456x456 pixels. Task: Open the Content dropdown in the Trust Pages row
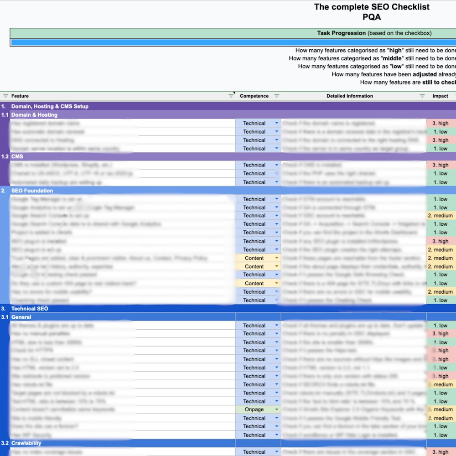tap(277, 258)
